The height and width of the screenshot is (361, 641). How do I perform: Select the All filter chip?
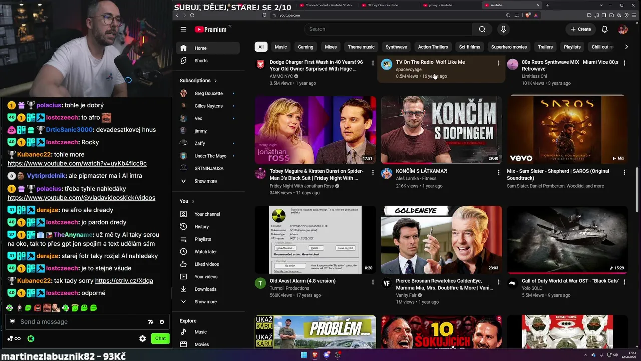(x=261, y=47)
